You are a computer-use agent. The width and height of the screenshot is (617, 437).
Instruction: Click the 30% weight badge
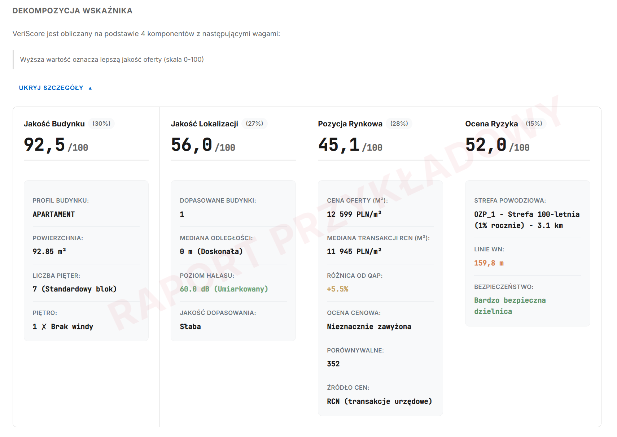[x=101, y=124]
